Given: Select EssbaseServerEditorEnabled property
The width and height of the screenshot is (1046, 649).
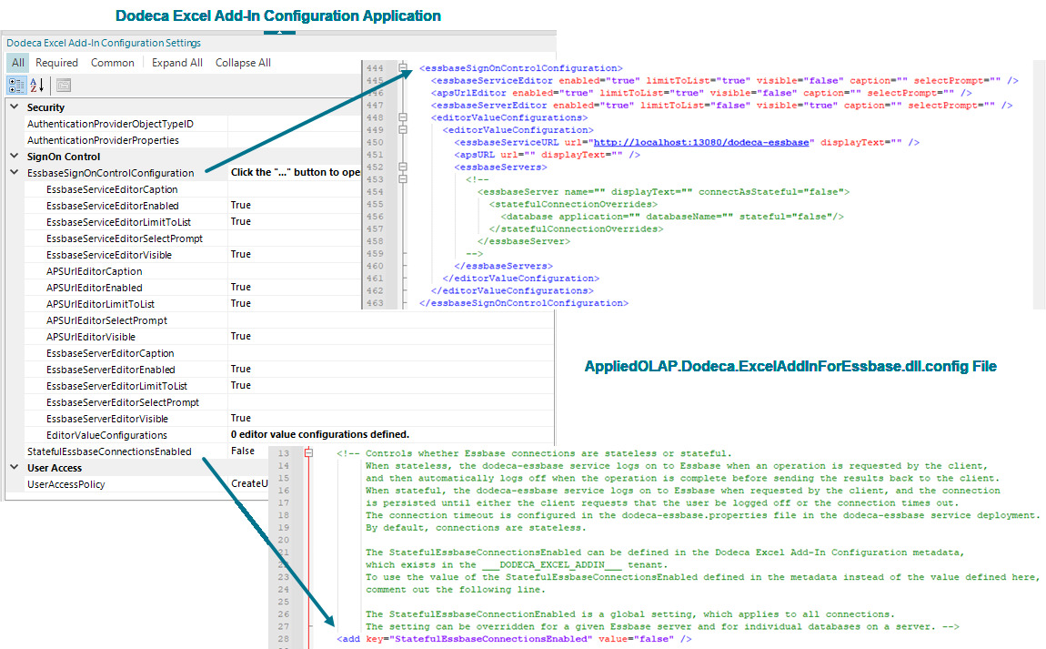Looking at the screenshot, I should tap(111, 370).
